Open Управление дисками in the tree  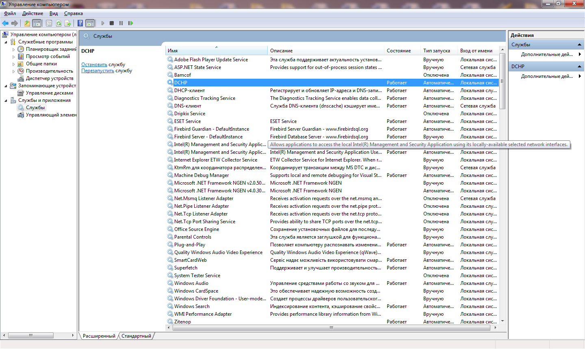click(x=50, y=93)
